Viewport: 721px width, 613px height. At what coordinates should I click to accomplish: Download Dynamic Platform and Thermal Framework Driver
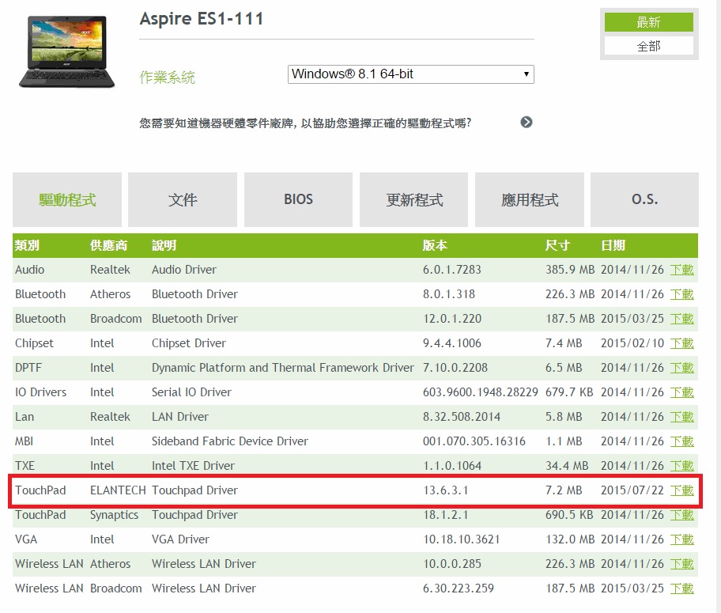pyautogui.click(x=681, y=368)
